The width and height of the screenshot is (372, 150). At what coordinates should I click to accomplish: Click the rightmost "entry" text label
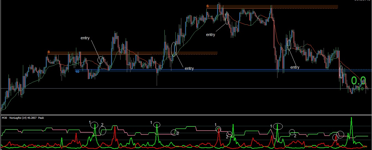295,67
